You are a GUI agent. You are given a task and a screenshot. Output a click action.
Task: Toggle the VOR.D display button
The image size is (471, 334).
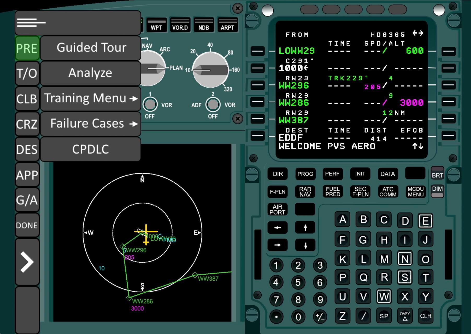tap(180, 25)
